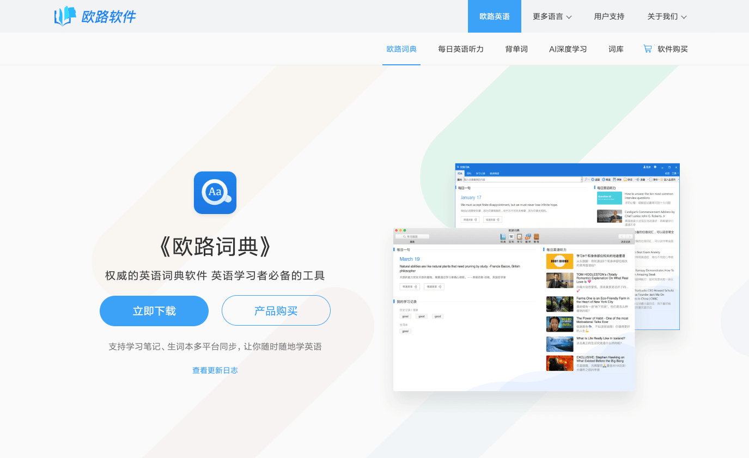Open the 查看更新日志 link
The height and width of the screenshot is (458, 749).
215,370
